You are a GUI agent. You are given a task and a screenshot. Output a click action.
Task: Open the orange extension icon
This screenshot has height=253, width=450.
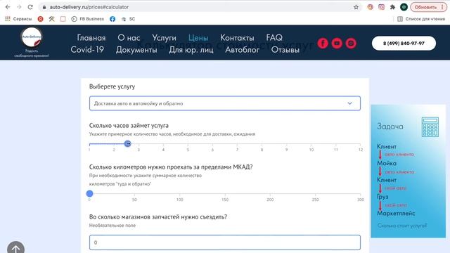(x=371, y=7)
